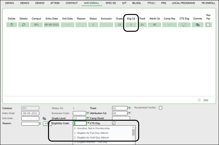This screenshot has height=145, width=219.
Task: Open the G/T tab
Action: tap(124, 3)
